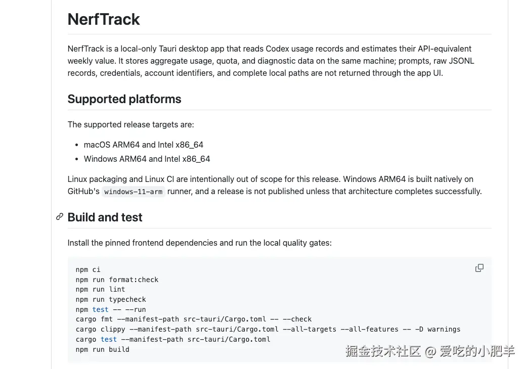Viewport: 526px width, 369px height.
Task: Click the blue test keyword in cargo test line
Action: [109, 339]
